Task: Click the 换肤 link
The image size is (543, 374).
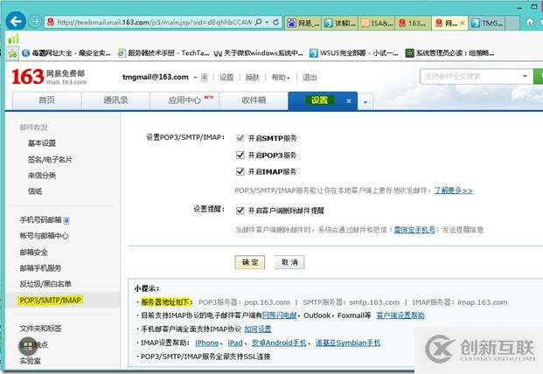Action: tap(252, 77)
